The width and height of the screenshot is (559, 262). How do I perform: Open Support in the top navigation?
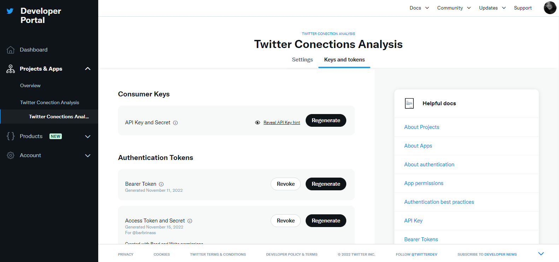pyautogui.click(x=523, y=8)
